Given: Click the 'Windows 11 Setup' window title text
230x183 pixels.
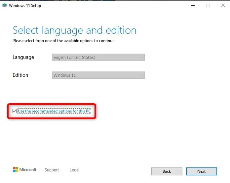Looking at the screenshot, I should click(x=25, y=6).
